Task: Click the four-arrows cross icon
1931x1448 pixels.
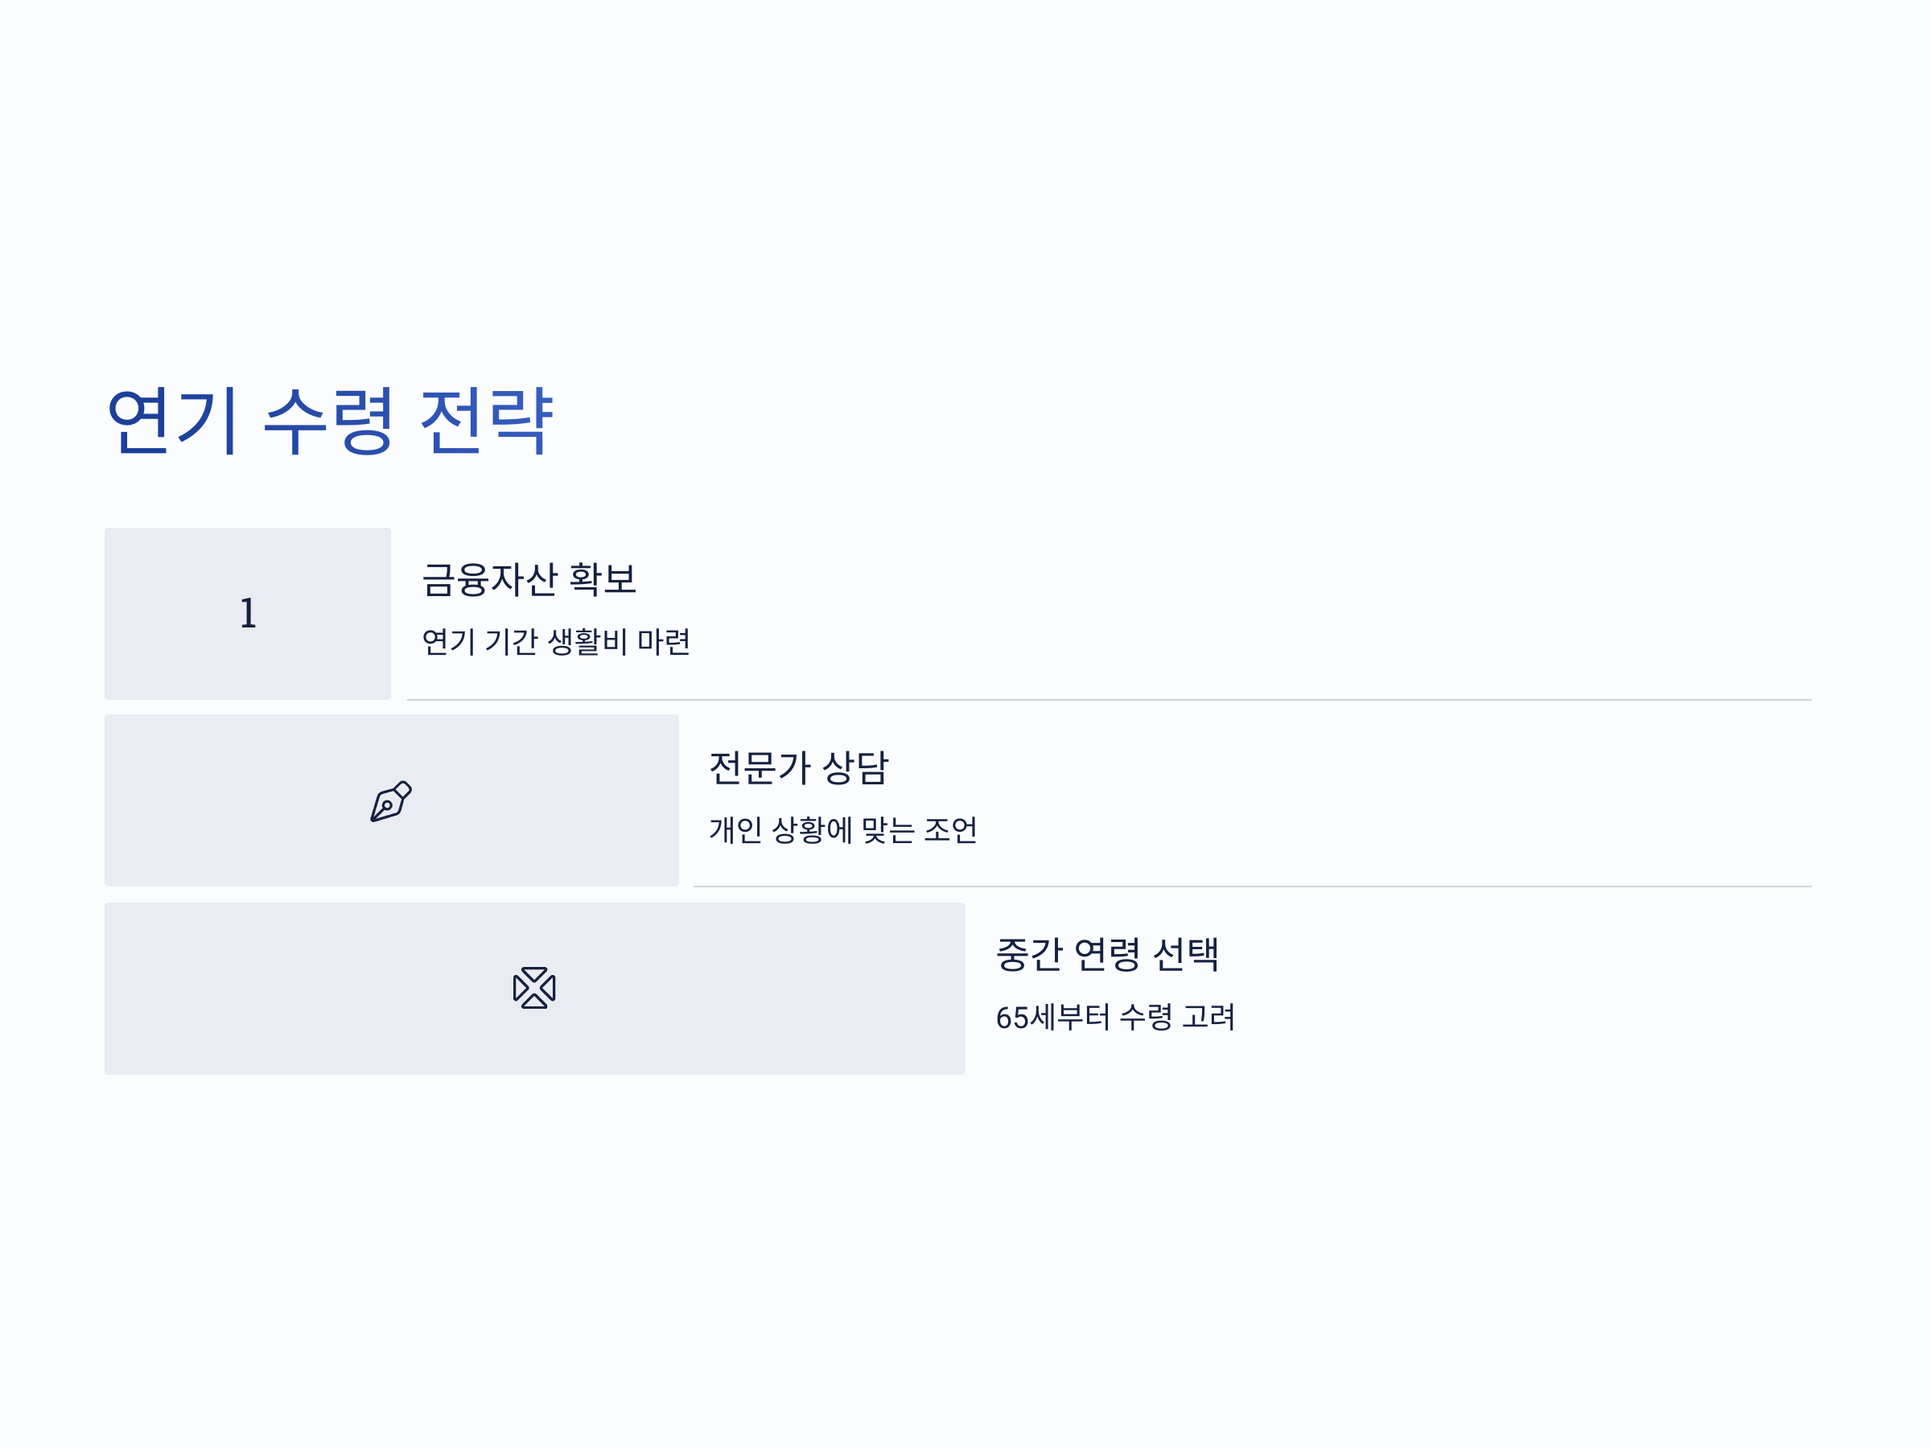Action: click(x=534, y=988)
